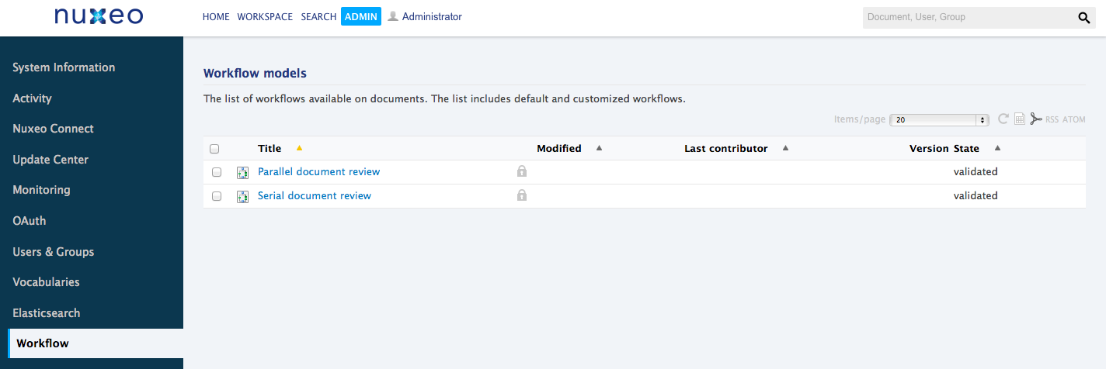Click the Serial document review workflow icon
The height and width of the screenshot is (369, 1106).
pos(242,196)
